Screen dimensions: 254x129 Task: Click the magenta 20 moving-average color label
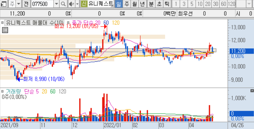pyautogui.click(x=98, y=23)
